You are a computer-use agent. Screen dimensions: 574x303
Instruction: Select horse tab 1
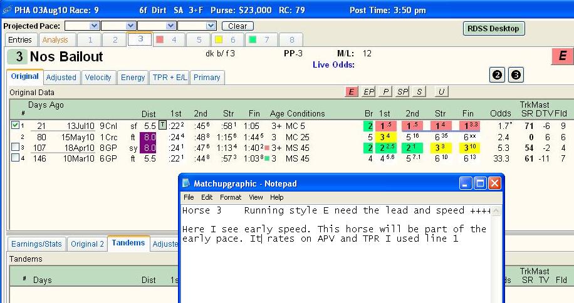click(x=90, y=40)
